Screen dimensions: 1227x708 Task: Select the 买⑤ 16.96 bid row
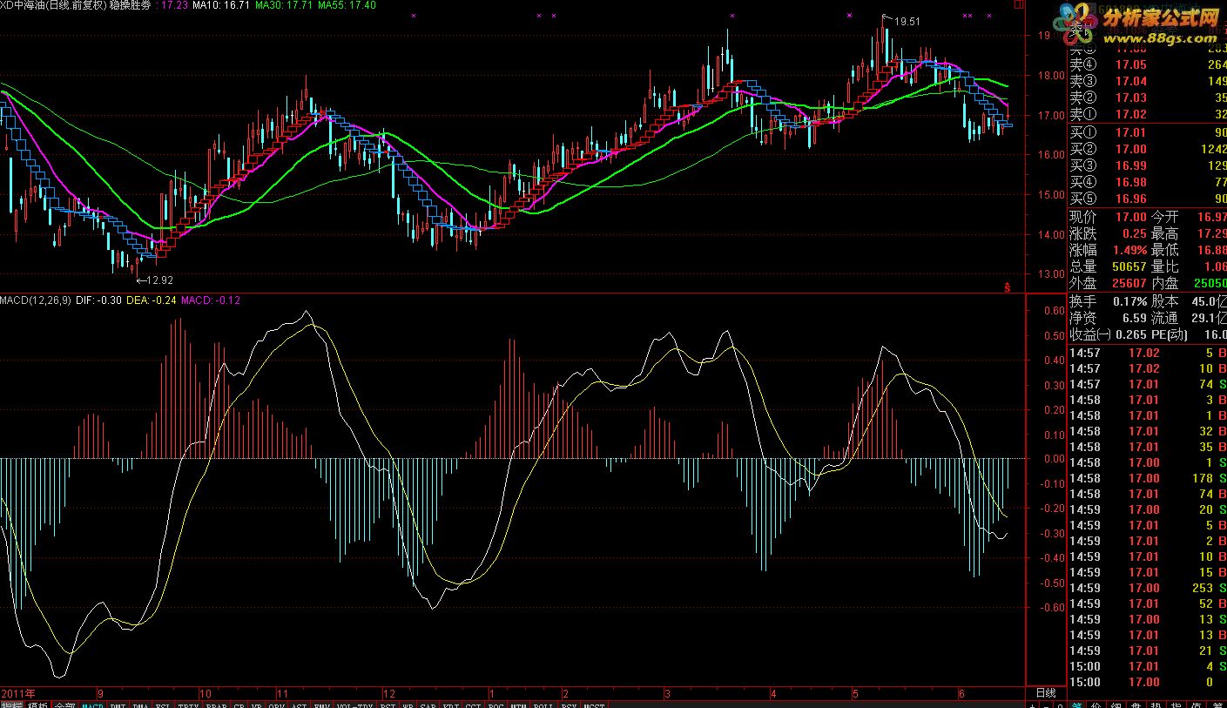coord(1148,199)
